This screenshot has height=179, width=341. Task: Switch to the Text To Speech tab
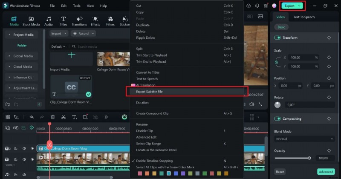[304, 17]
